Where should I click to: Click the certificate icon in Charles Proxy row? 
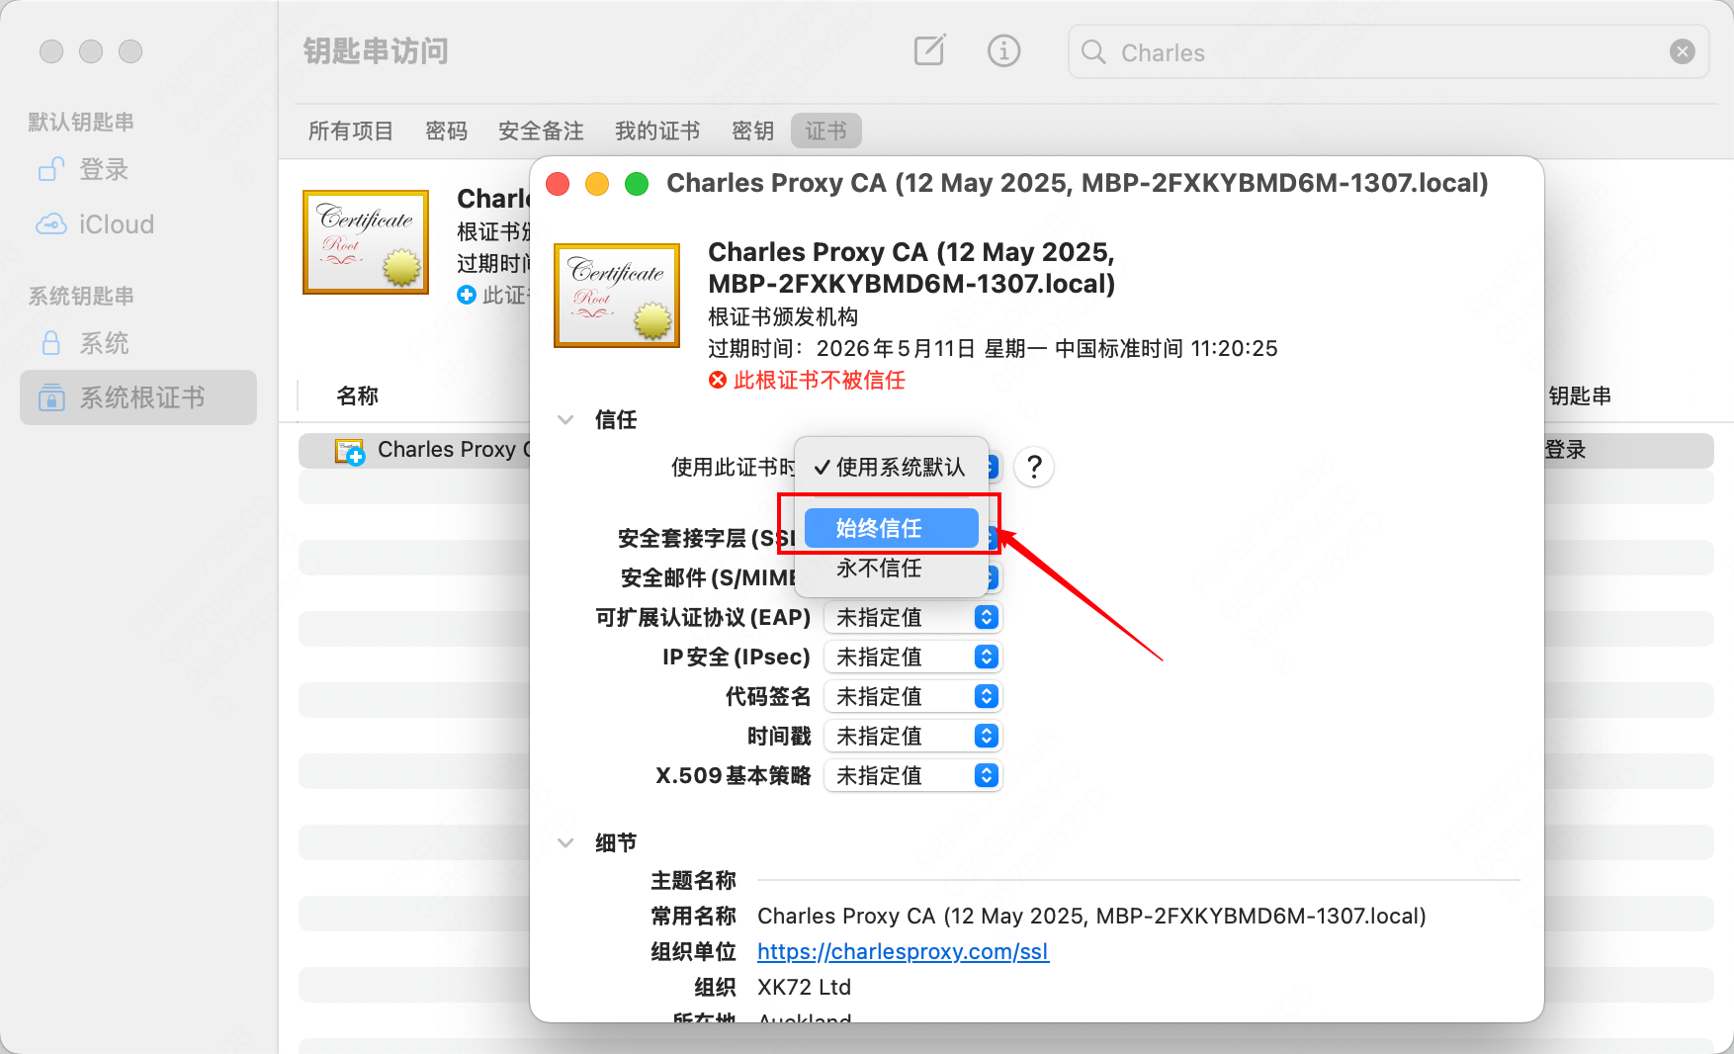tap(350, 452)
